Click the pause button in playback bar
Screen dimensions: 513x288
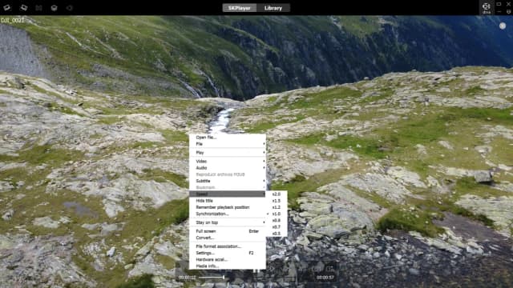coord(256,270)
